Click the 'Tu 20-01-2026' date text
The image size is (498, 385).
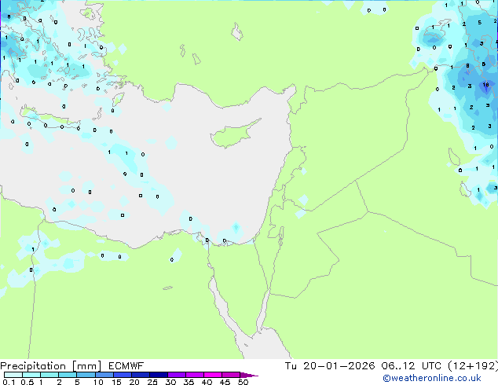click(330, 366)
